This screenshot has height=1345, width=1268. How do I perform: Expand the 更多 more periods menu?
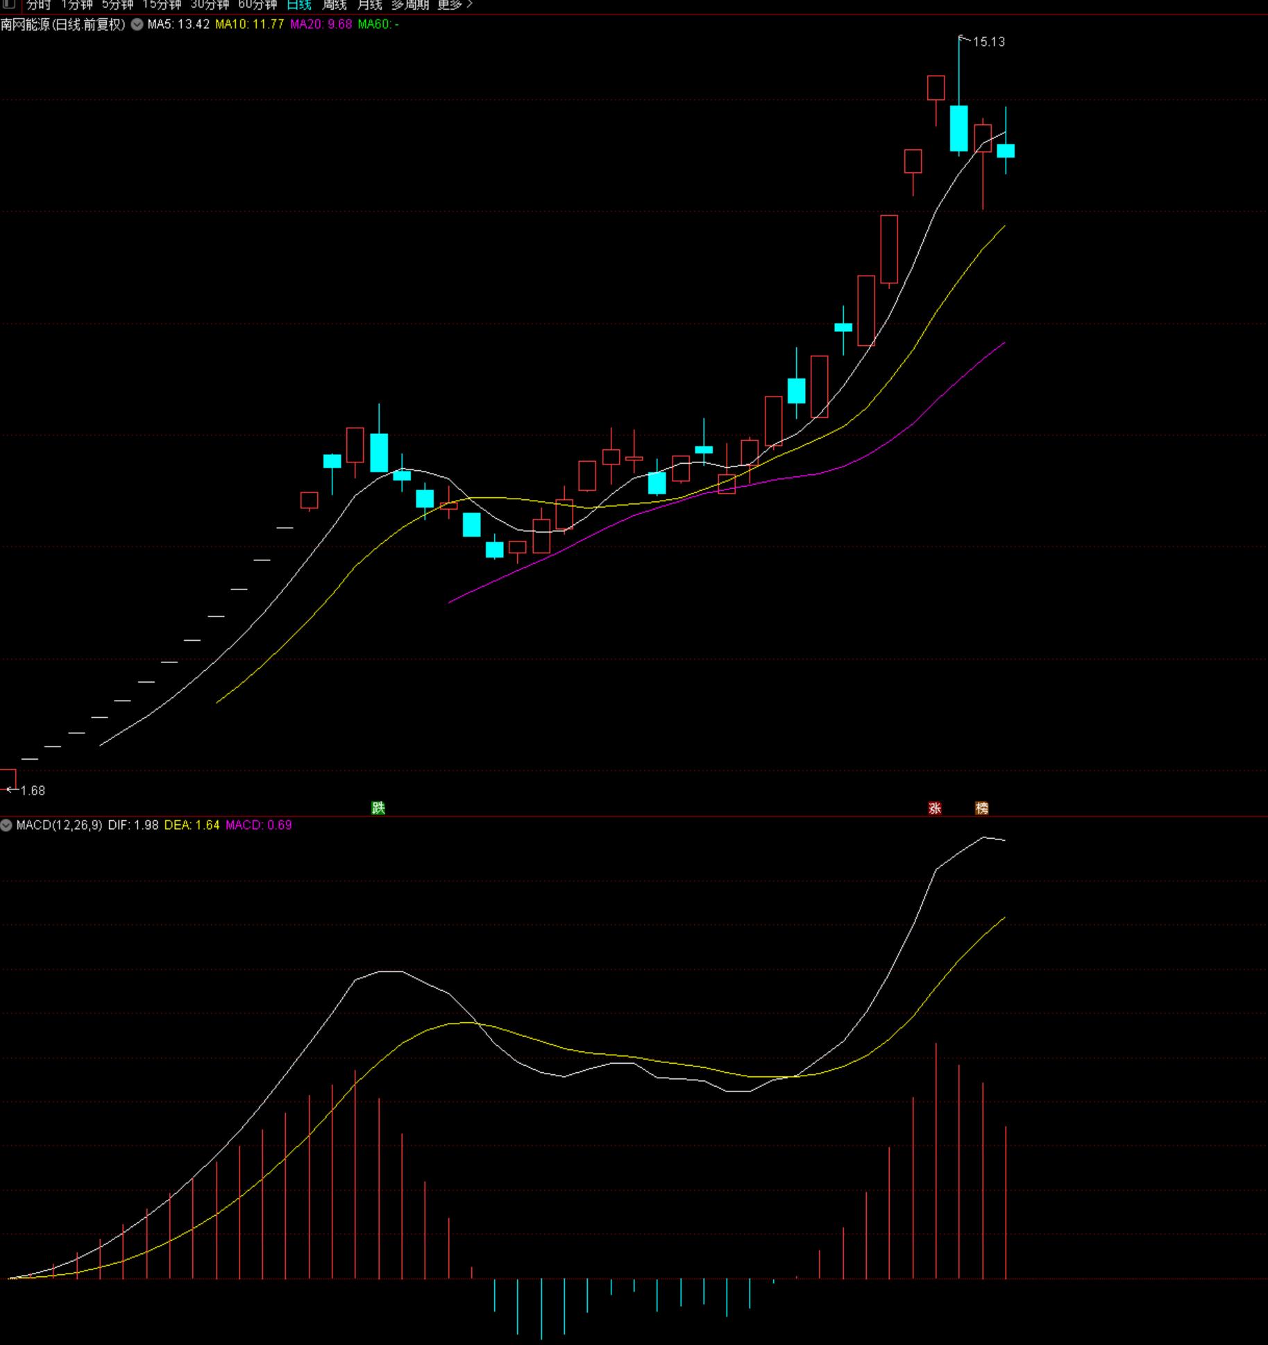(455, 5)
